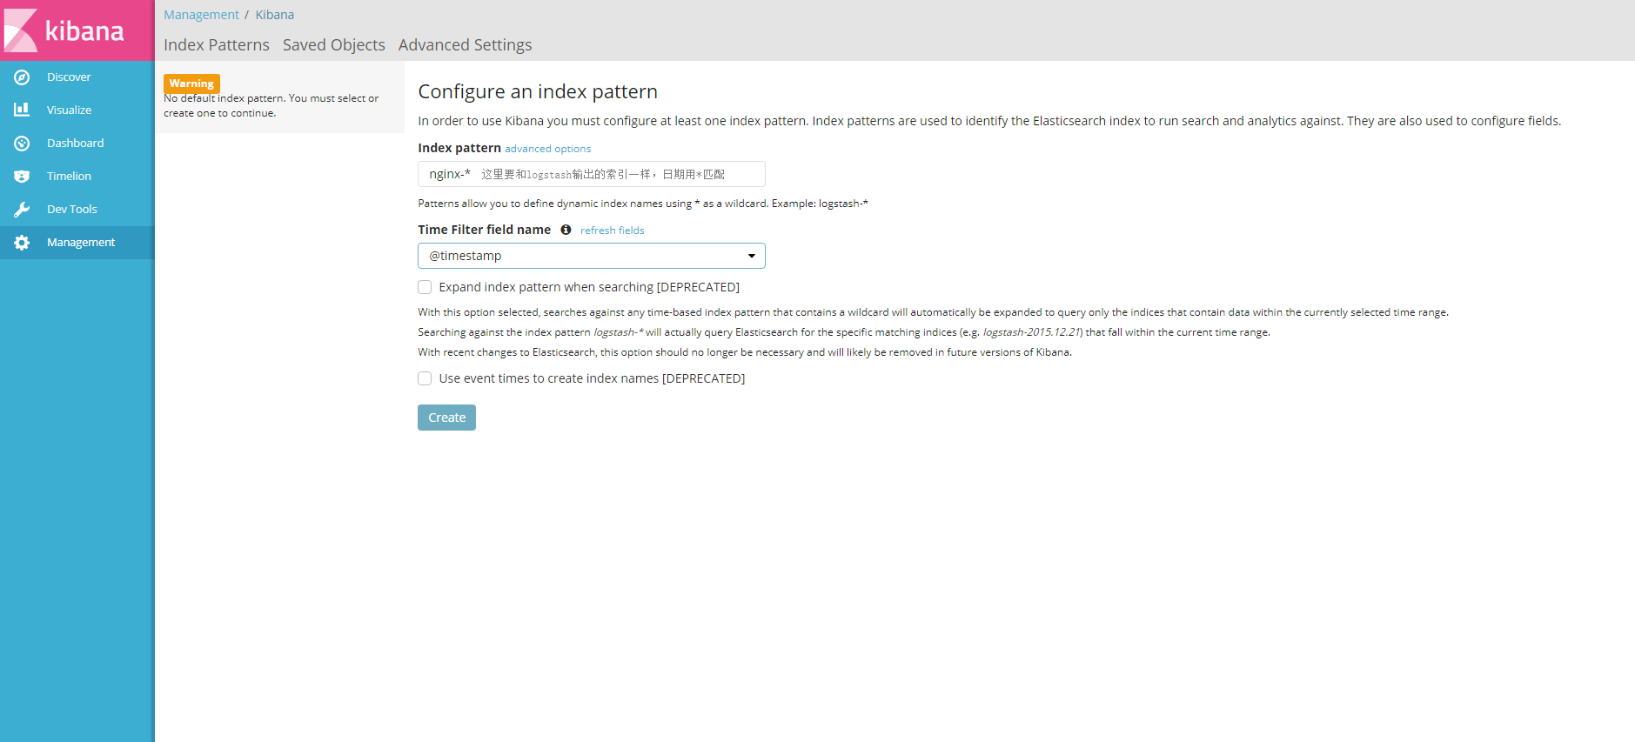The height and width of the screenshot is (742, 1635).
Task: Click the Index pattern input field
Action: pos(592,174)
